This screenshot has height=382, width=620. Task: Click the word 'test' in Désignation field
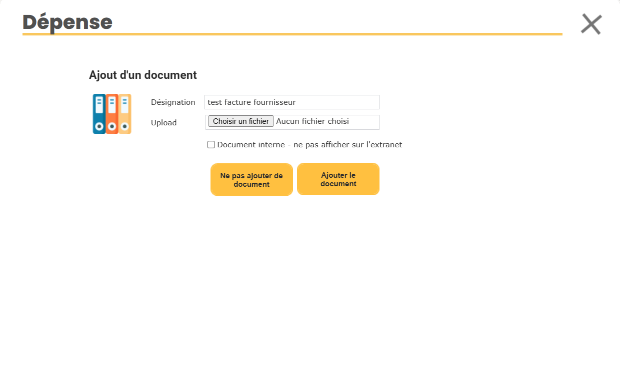214,102
